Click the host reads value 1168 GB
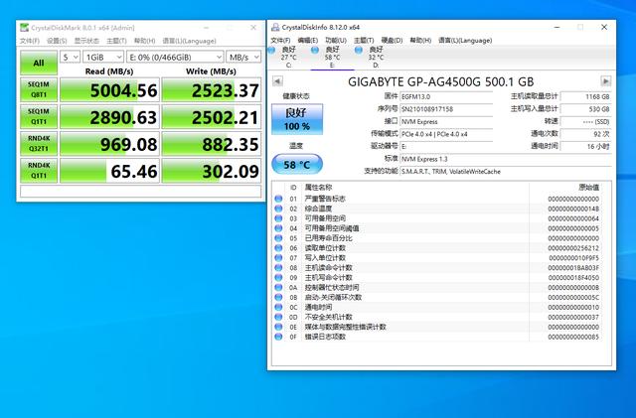Image resolution: width=636 pixels, height=418 pixels. [585, 97]
